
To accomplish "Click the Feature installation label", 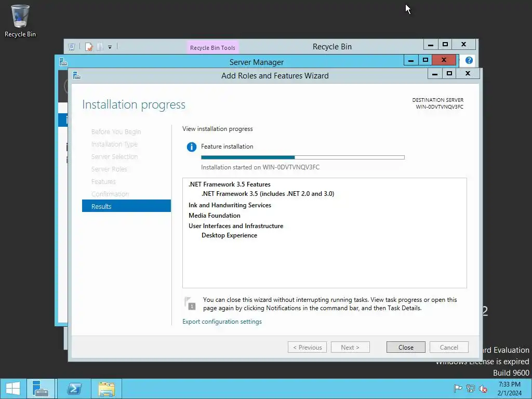I will point(227,147).
